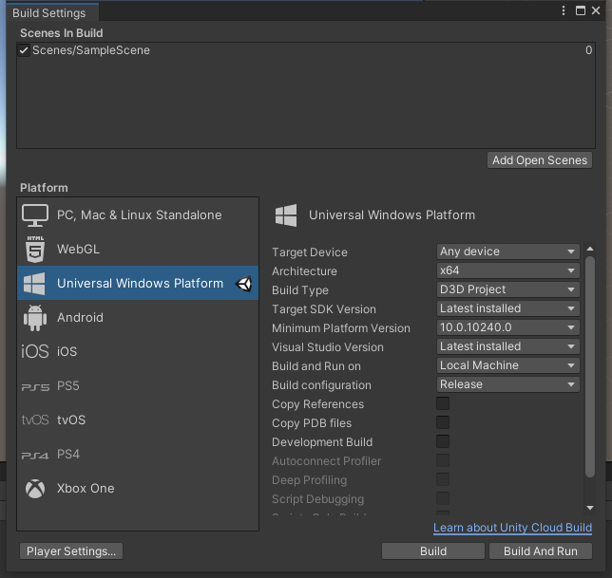Open the Architecture dropdown showing x64
The height and width of the screenshot is (578, 612).
tap(507, 270)
